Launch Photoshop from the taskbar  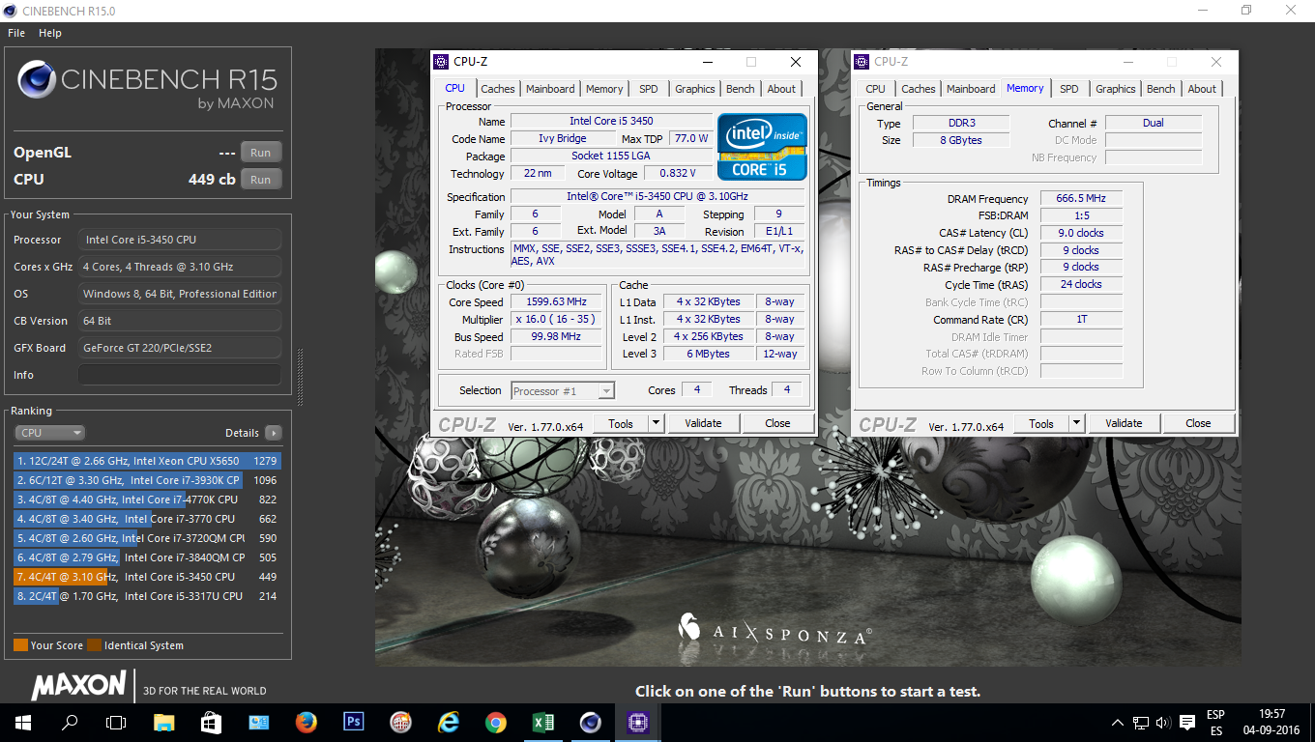coord(354,723)
